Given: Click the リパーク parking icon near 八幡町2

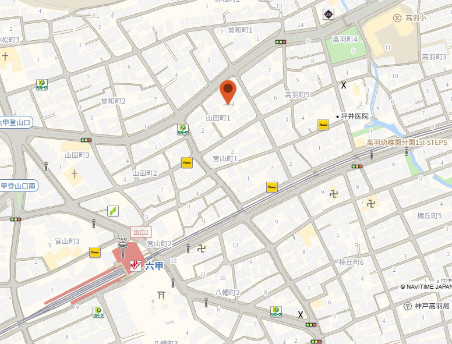Looking at the screenshot, I should click(276, 312).
